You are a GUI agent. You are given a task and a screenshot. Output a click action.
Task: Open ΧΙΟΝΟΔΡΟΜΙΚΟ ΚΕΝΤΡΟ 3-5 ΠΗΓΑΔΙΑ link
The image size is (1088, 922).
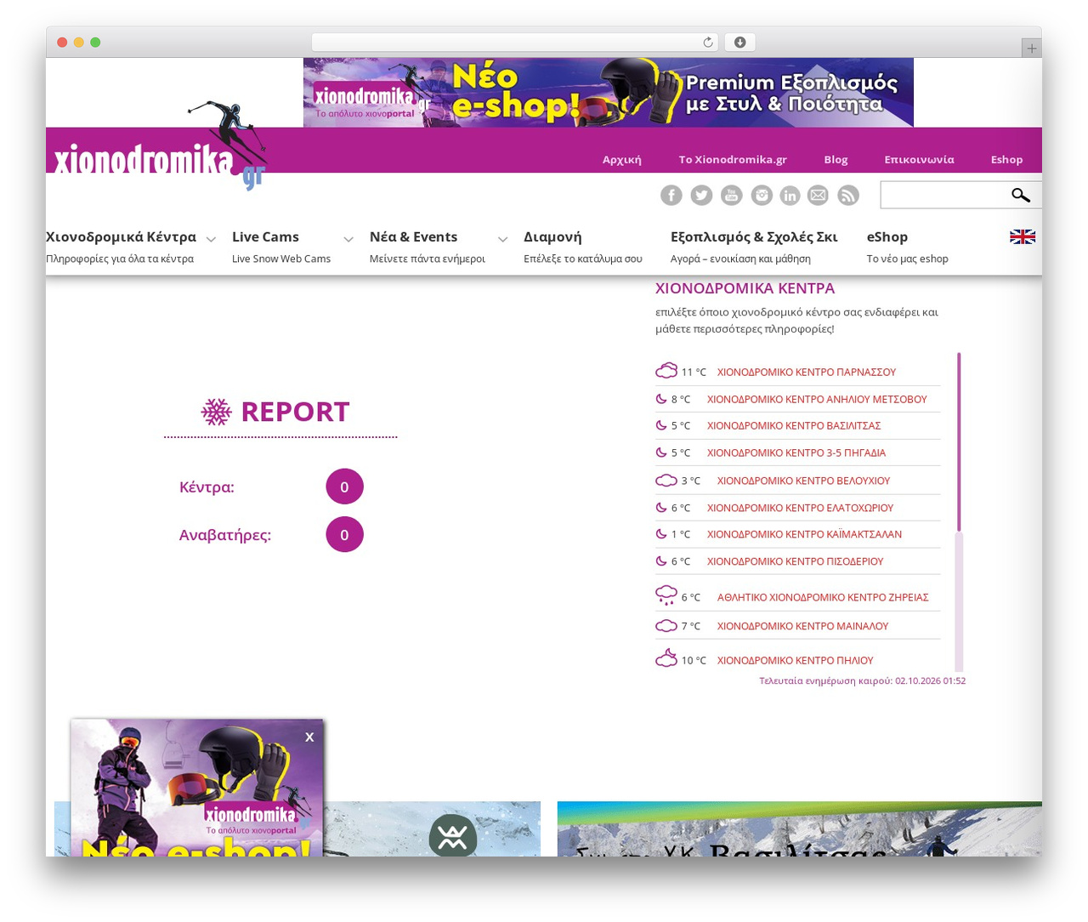click(796, 452)
